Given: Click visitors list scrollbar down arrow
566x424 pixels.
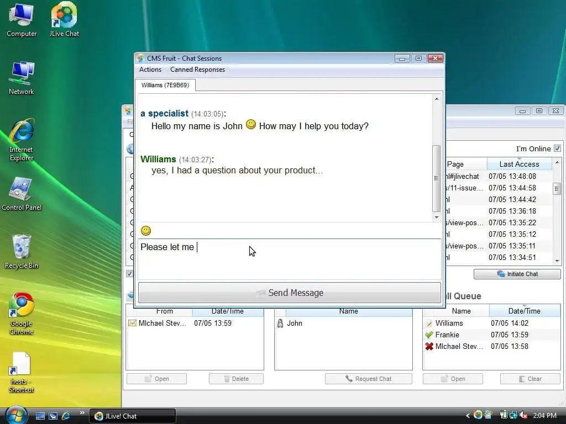Looking at the screenshot, I should pyautogui.click(x=557, y=261).
